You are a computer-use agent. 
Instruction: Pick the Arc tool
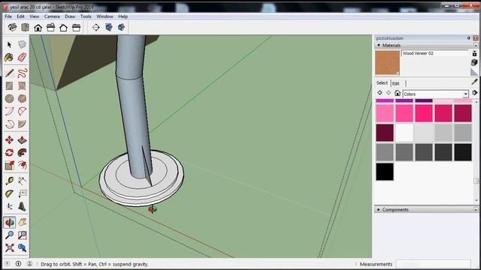[x=9, y=111]
